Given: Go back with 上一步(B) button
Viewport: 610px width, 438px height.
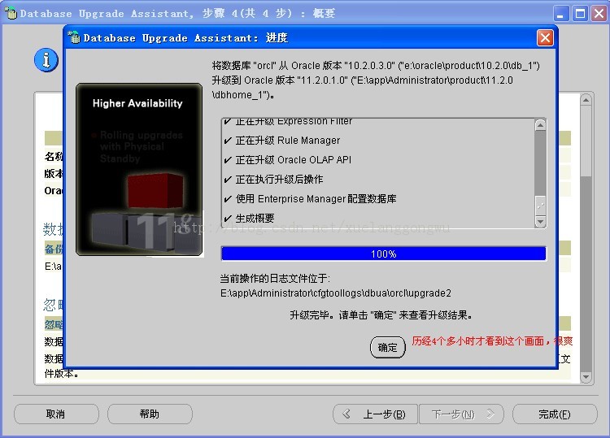Looking at the screenshot, I should click(x=376, y=414).
